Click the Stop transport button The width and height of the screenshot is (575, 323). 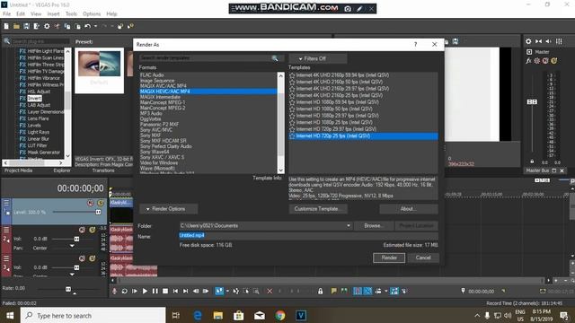tap(165, 291)
